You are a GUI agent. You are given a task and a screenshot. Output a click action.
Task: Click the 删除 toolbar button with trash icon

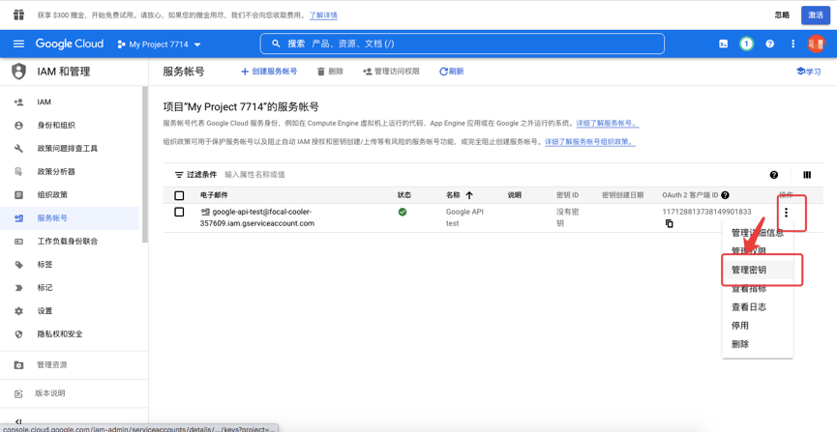click(x=330, y=71)
